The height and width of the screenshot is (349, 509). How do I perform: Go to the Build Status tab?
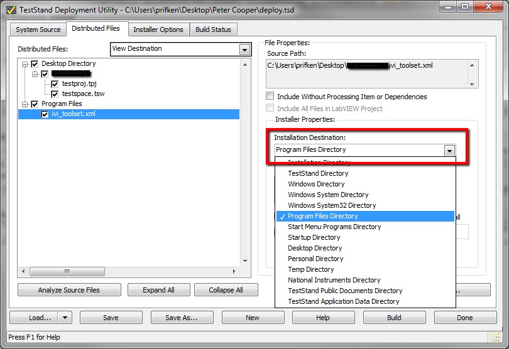click(x=213, y=30)
